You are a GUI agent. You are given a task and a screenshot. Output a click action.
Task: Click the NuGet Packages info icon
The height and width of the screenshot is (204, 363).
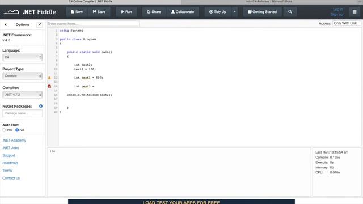(x=41, y=106)
